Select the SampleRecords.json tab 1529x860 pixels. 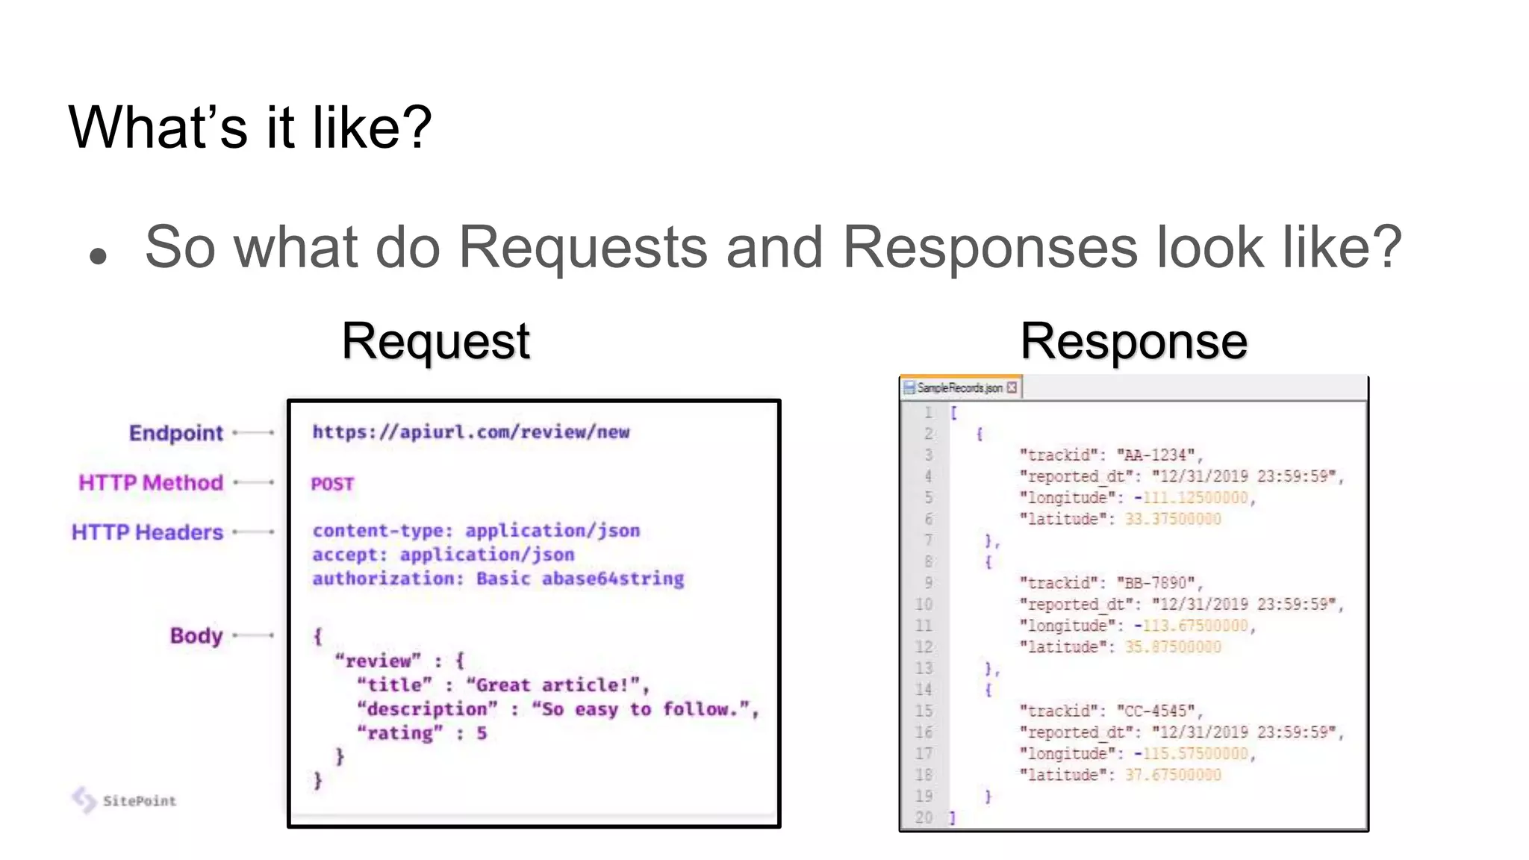pos(959,387)
